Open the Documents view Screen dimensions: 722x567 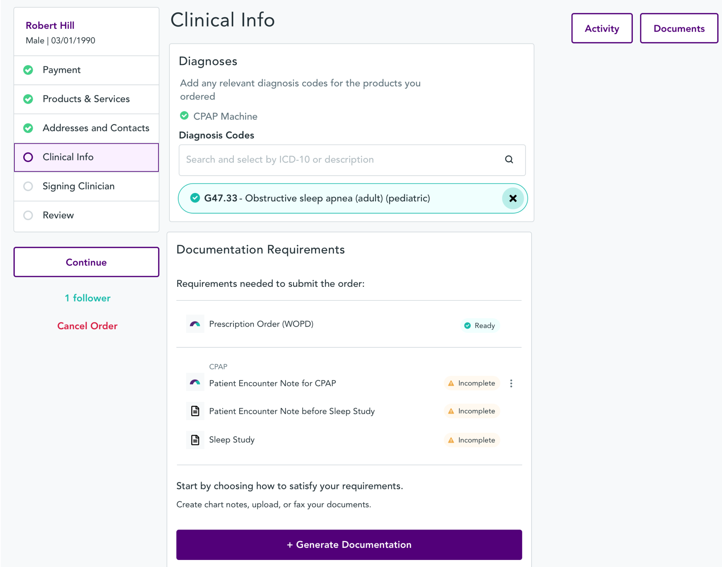tap(679, 28)
